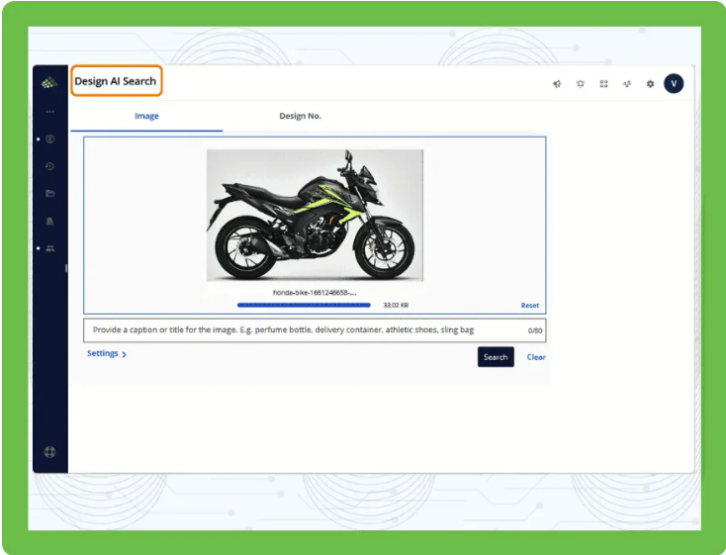The image size is (726, 555).
Task: Open the dollar coin sidebar icon
Action: (x=50, y=139)
